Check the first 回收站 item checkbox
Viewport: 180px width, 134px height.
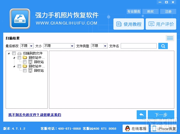[x=25, y=62]
